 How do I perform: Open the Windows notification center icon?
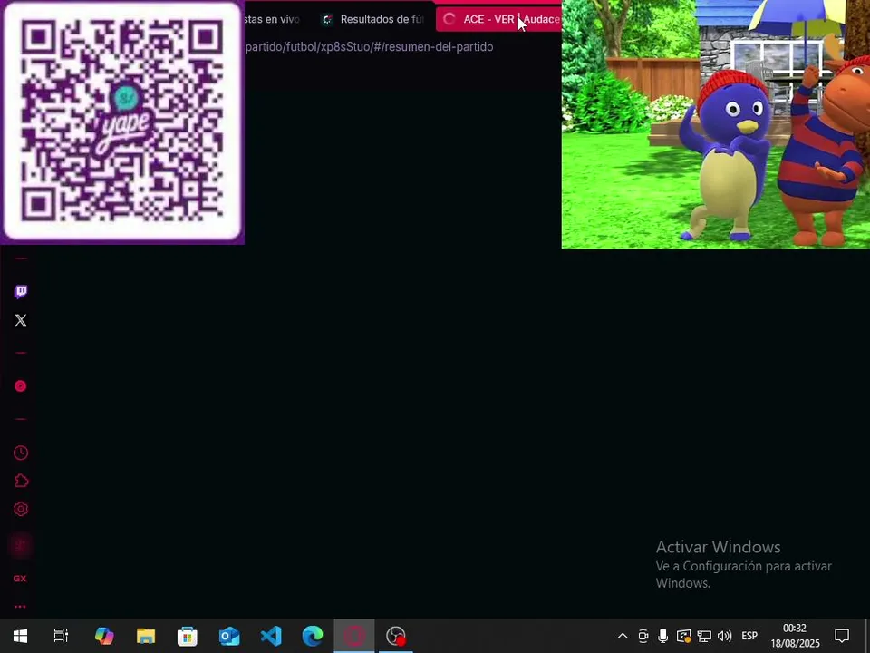pyautogui.click(x=842, y=636)
